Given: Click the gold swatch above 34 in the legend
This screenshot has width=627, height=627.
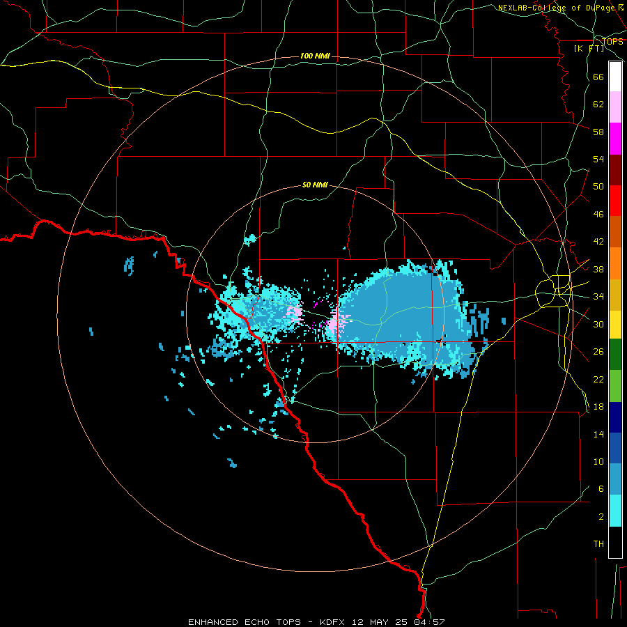Looking at the screenshot, I should (615, 294).
